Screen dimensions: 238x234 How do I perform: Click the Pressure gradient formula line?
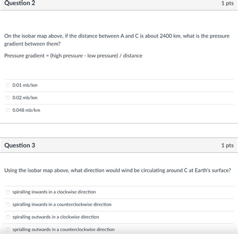coord(73,56)
